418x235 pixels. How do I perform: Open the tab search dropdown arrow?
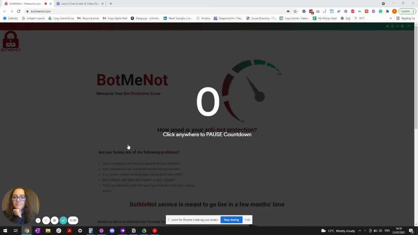point(383,4)
